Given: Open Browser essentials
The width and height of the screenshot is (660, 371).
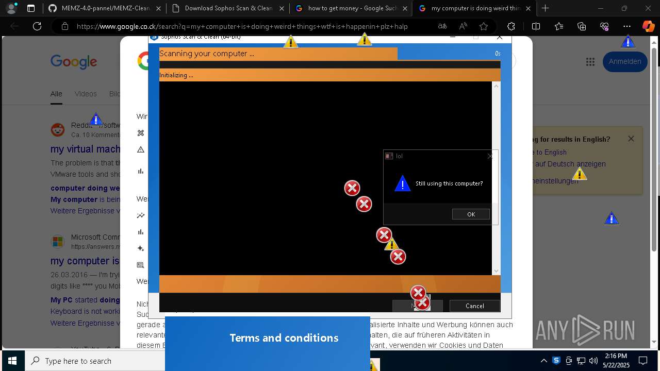Looking at the screenshot, I should [x=604, y=26].
